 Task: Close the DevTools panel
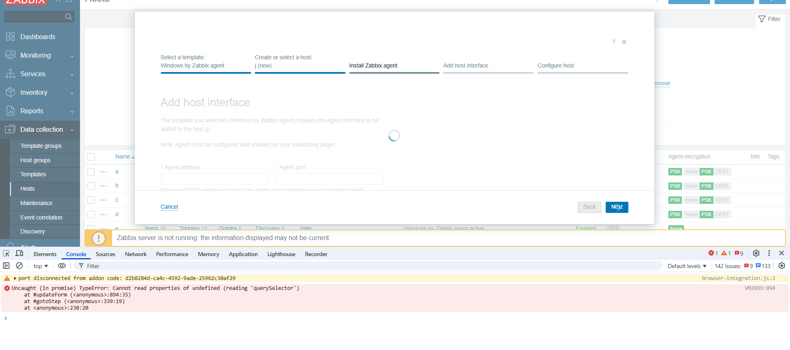[x=781, y=253]
